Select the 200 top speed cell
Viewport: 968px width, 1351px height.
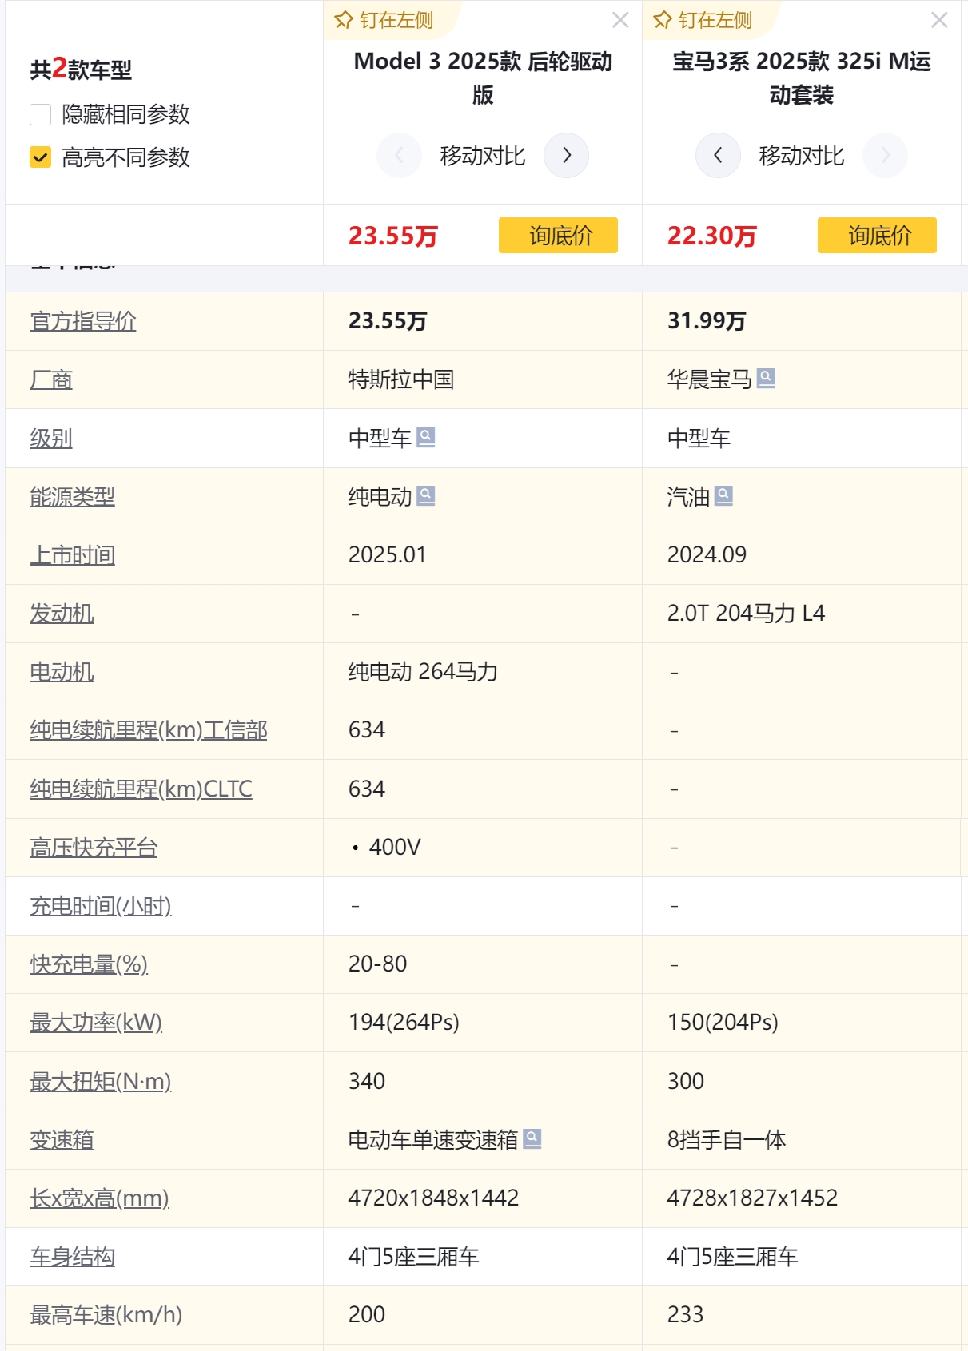[x=483, y=1315]
